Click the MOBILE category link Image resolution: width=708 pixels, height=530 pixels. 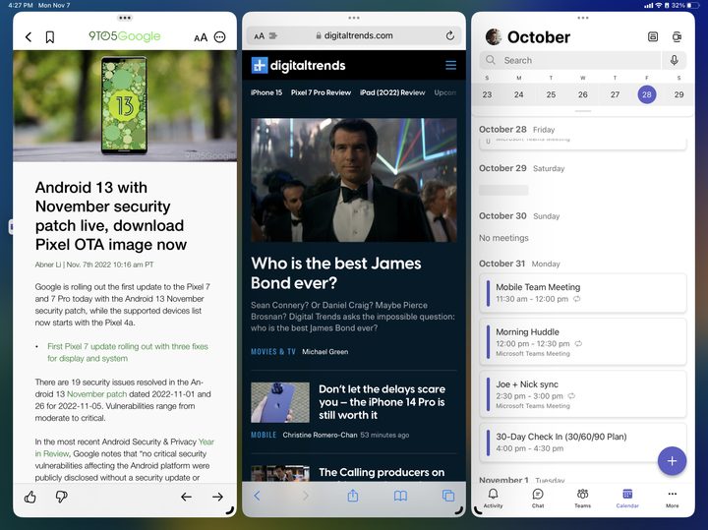point(264,435)
